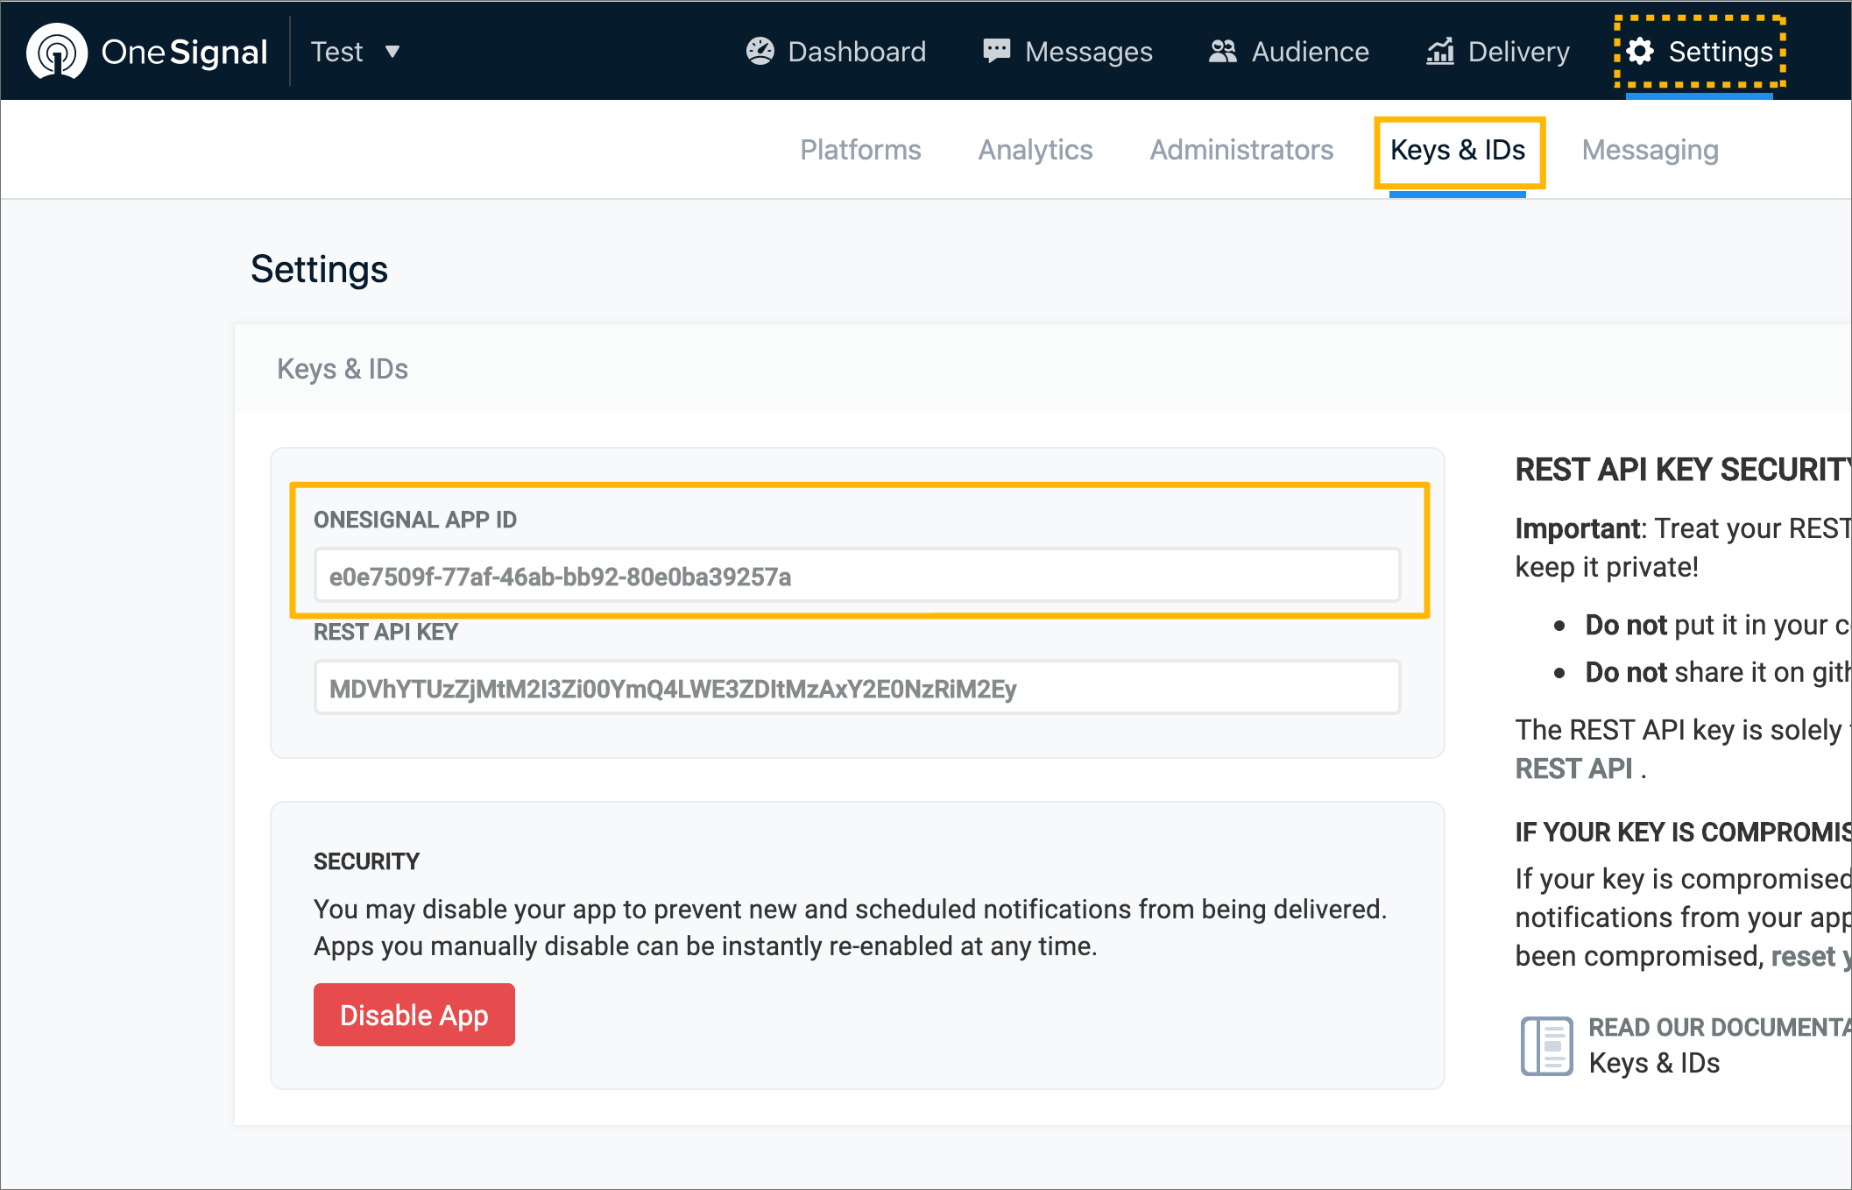
Task: Click the Settings gear icon
Action: coord(1639,51)
